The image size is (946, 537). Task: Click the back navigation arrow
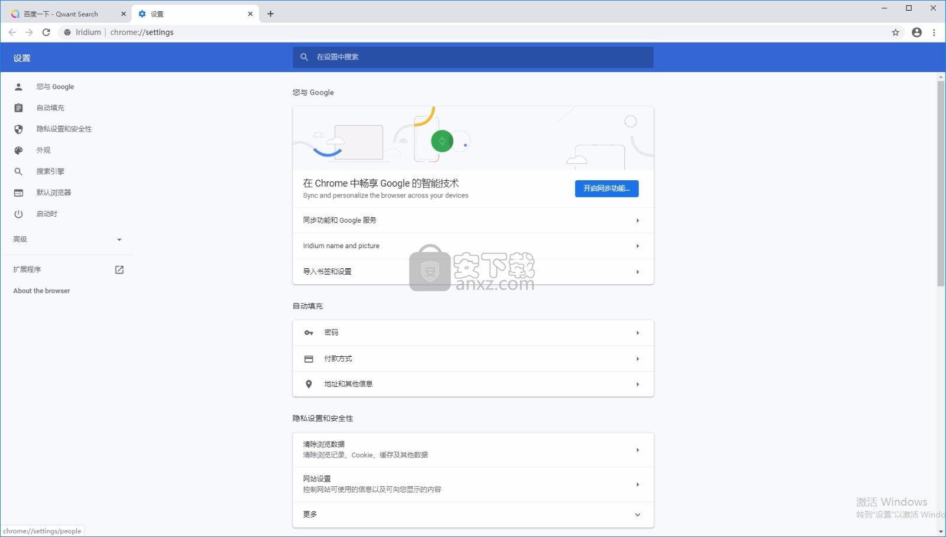click(x=12, y=32)
